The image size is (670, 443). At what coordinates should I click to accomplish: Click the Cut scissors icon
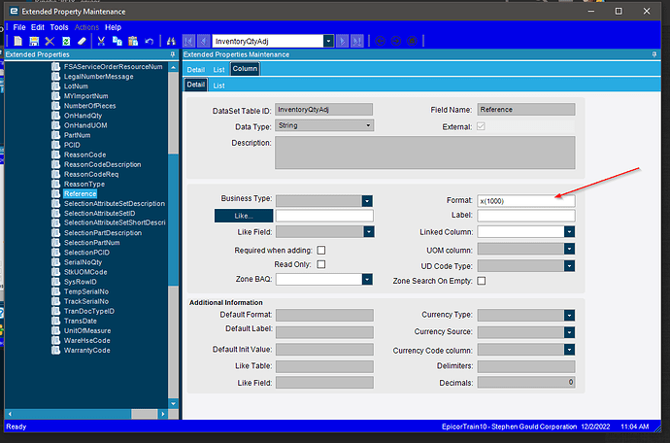(x=101, y=41)
